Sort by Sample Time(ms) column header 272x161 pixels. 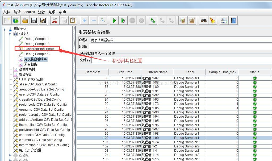[222, 72]
